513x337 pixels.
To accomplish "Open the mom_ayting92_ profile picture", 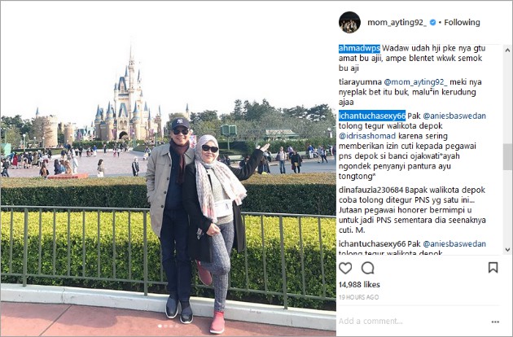I will [349, 22].
